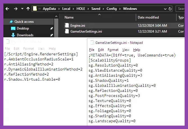Image resolution: width=188 pixels, height=129 pixels.
Task: Click the Desktop monitor icon
Action: [13, 28]
